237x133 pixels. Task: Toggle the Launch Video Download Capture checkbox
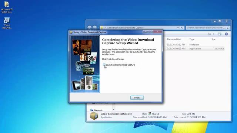click(104, 65)
